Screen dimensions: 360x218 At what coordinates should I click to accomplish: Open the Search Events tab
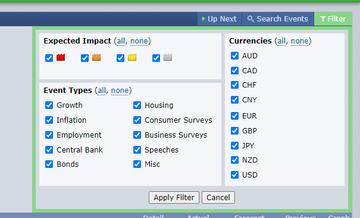tap(278, 19)
